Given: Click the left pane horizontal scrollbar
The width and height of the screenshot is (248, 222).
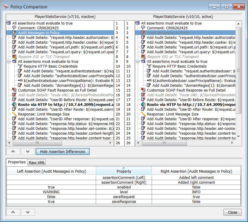Looking at the screenshot, I should pos(60,143).
